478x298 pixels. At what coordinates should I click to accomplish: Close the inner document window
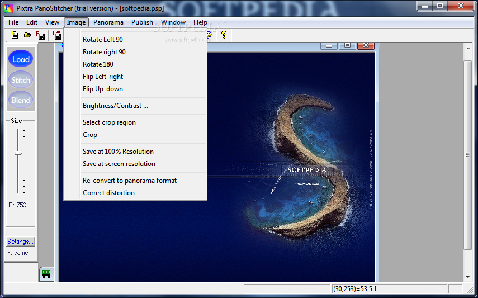click(366, 46)
